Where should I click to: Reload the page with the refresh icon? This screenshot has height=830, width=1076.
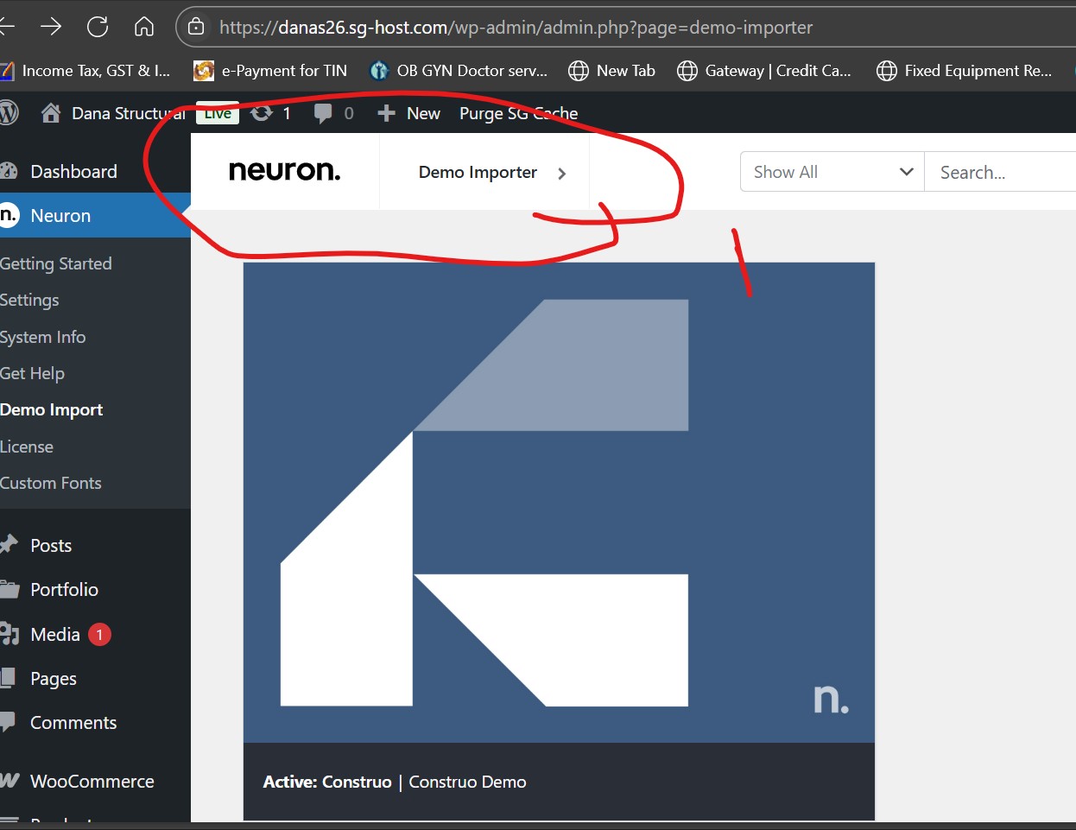click(98, 27)
